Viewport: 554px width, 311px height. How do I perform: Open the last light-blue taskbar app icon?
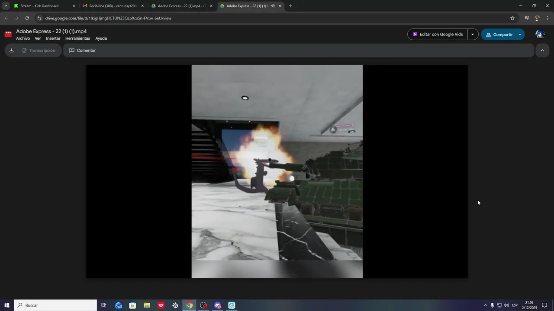pyautogui.click(x=232, y=305)
